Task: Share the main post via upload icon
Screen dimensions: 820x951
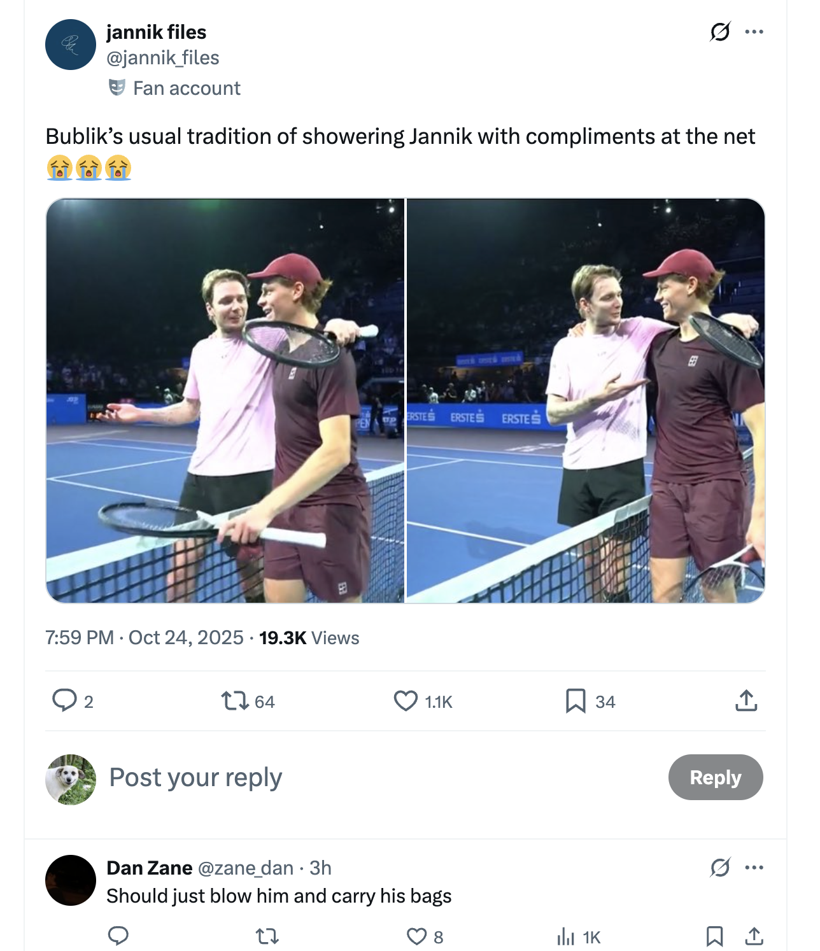Action: click(x=746, y=701)
